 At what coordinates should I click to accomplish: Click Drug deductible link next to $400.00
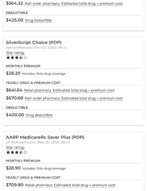point(39,115)
